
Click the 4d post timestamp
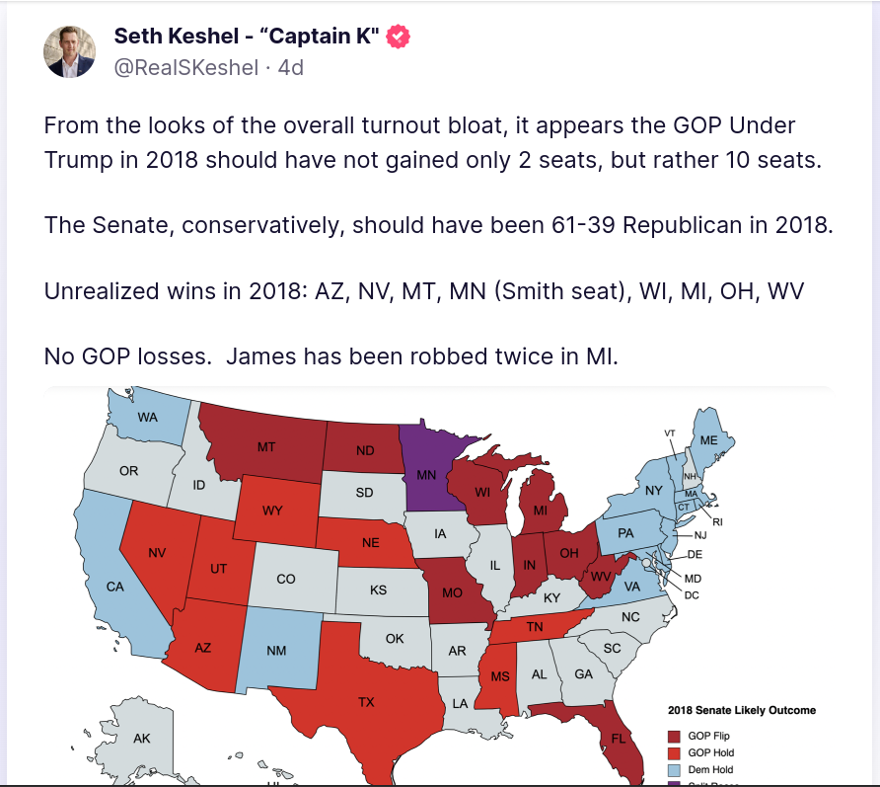pyautogui.click(x=291, y=67)
